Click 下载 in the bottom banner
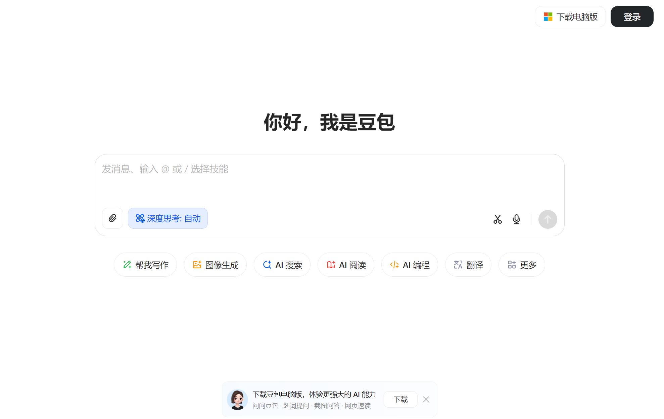The height and width of the screenshot is (419, 664). 400,400
